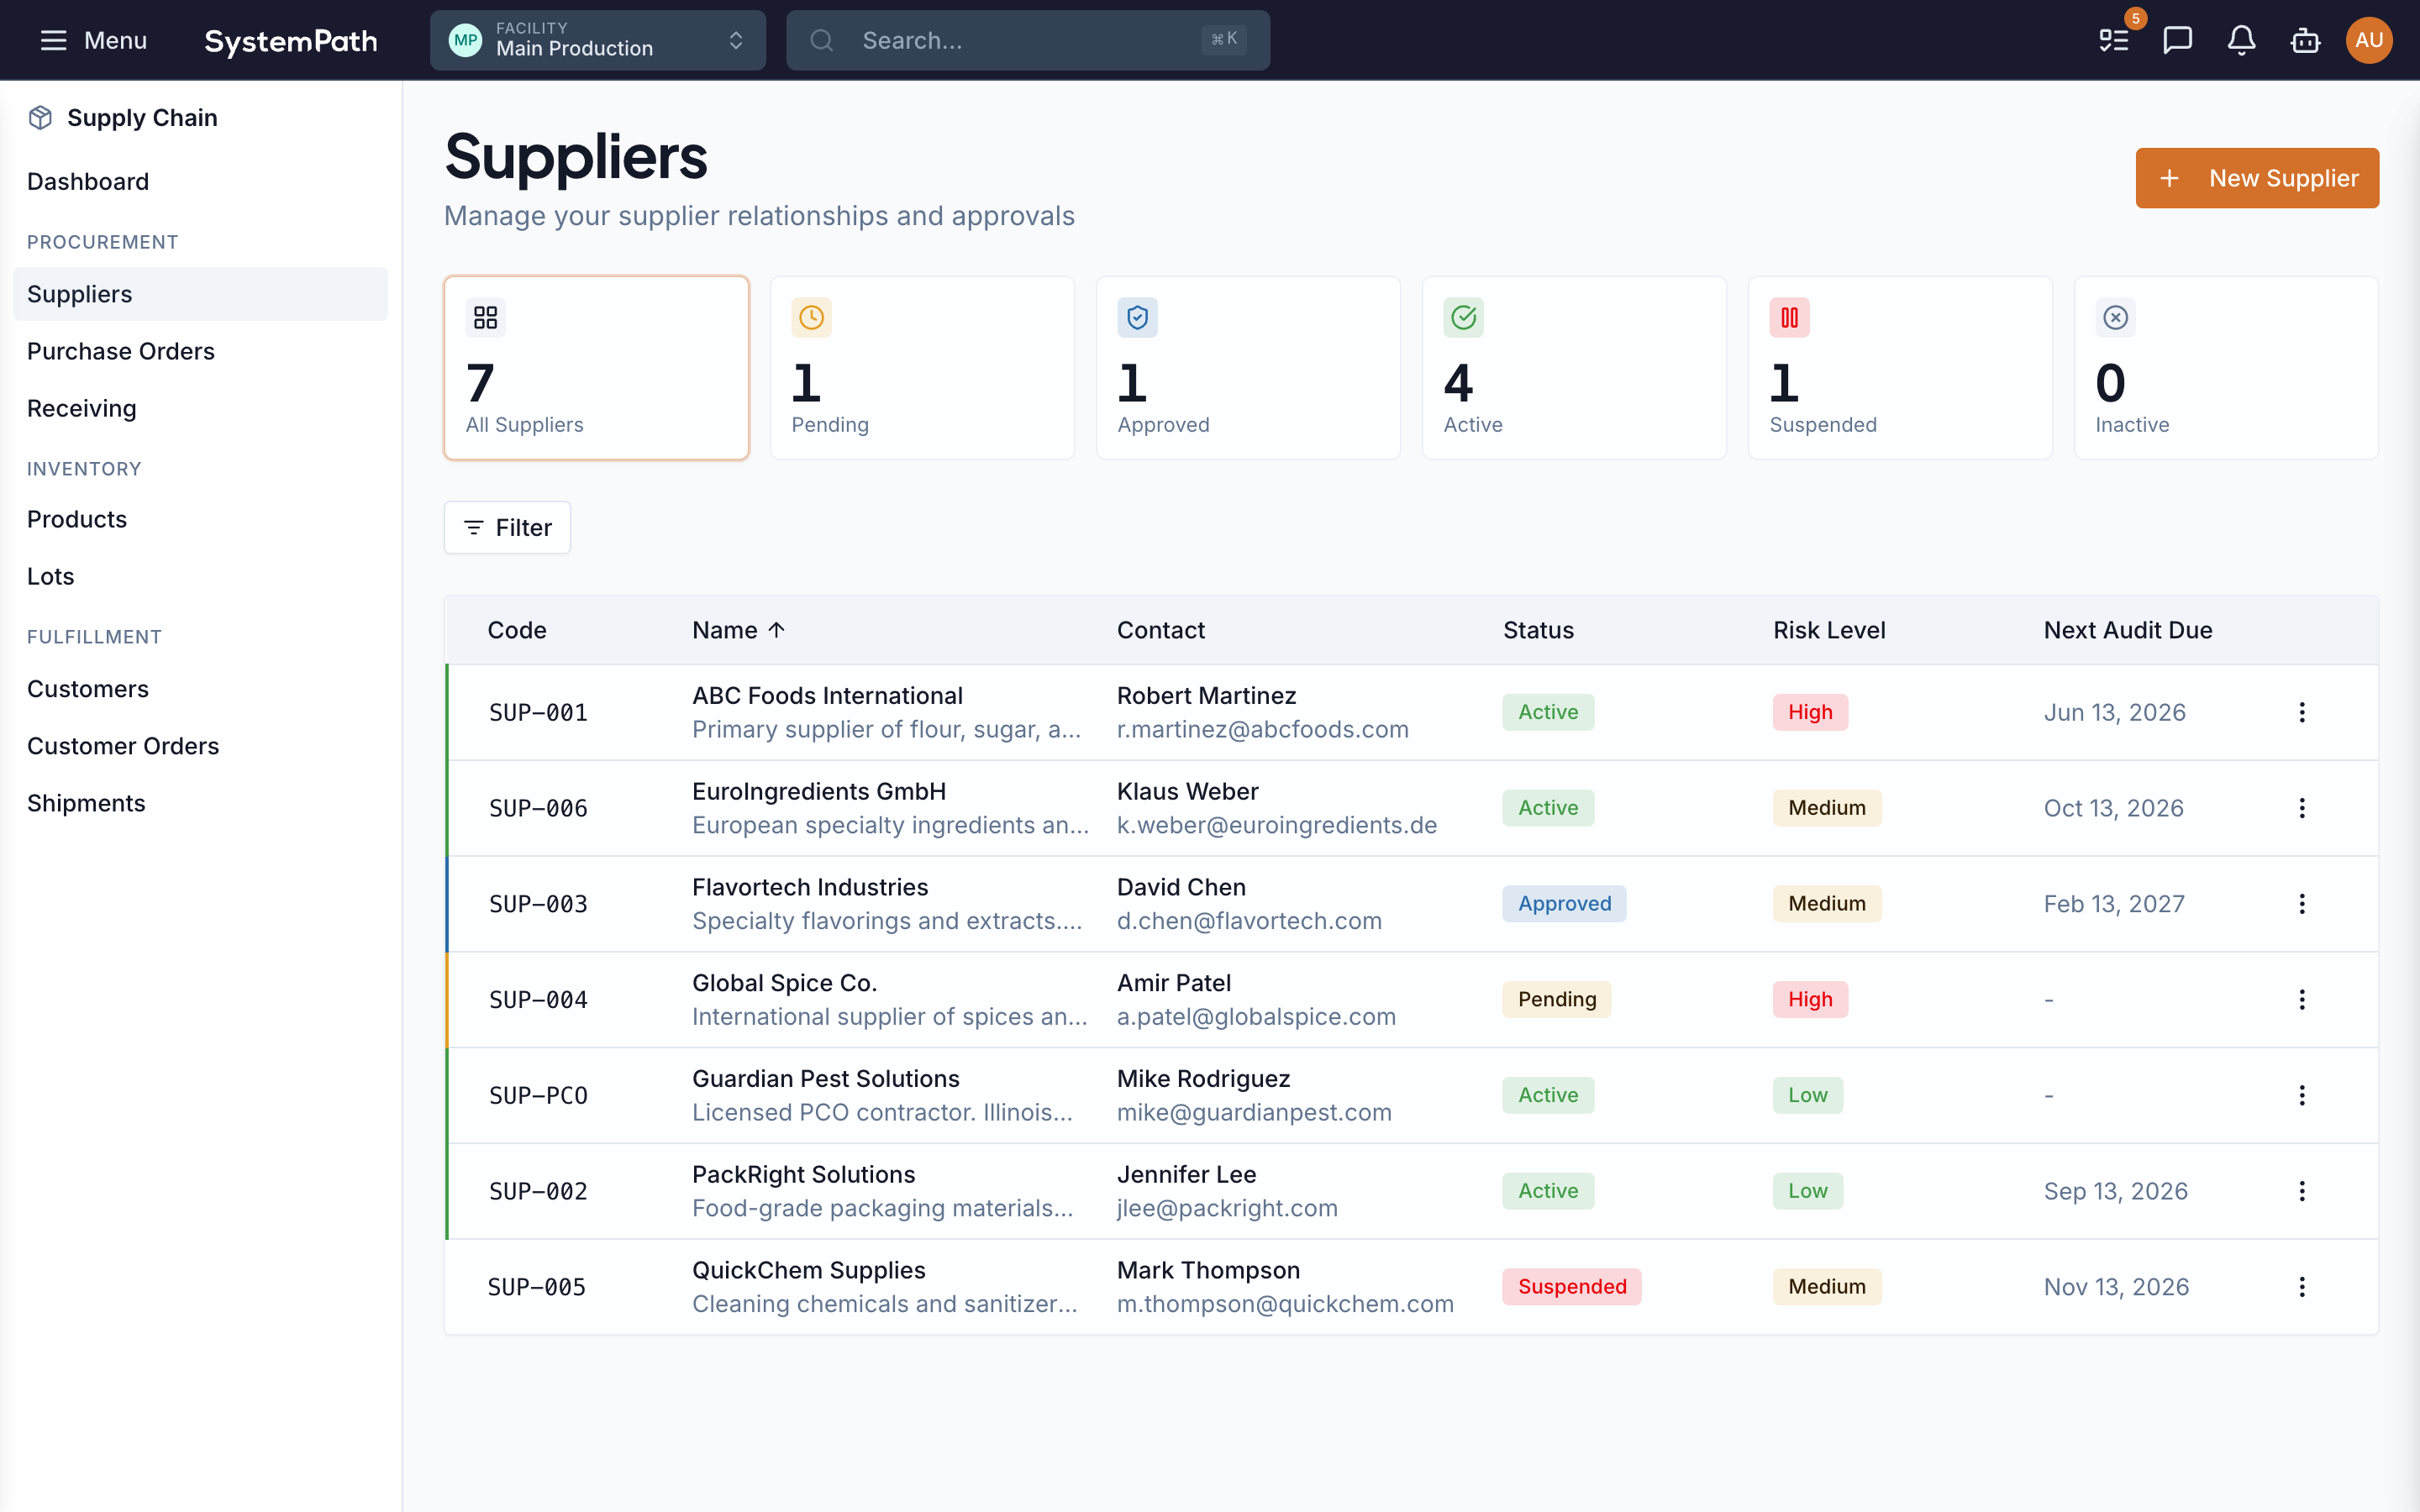Focus the Search input field
Image resolution: width=2420 pixels, height=1512 pixels.
point(1027,40)
